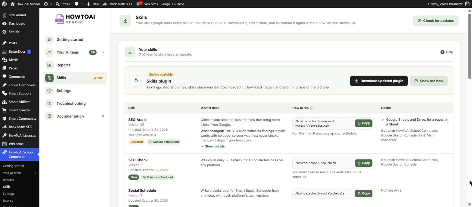Click the New content menu
This screenshot has height=207, width=472.
[93, 4]
